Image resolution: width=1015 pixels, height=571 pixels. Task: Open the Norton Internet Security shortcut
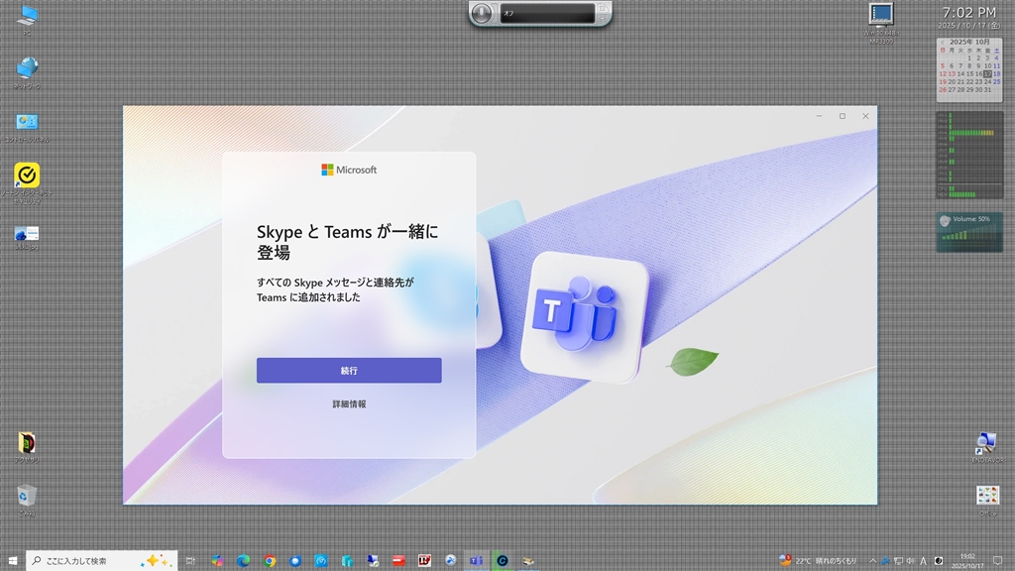pos(27,182)
